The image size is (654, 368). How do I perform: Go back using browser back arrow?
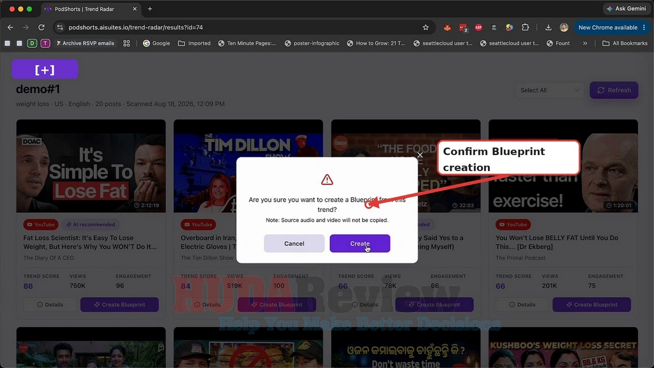pyautogui.click(x=10, y=27)
